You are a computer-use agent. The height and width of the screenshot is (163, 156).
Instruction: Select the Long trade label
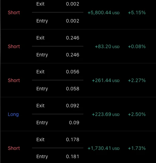[13, 114]
